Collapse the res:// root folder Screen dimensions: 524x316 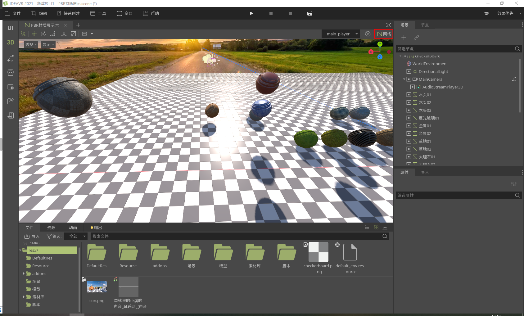pos(20,250)
